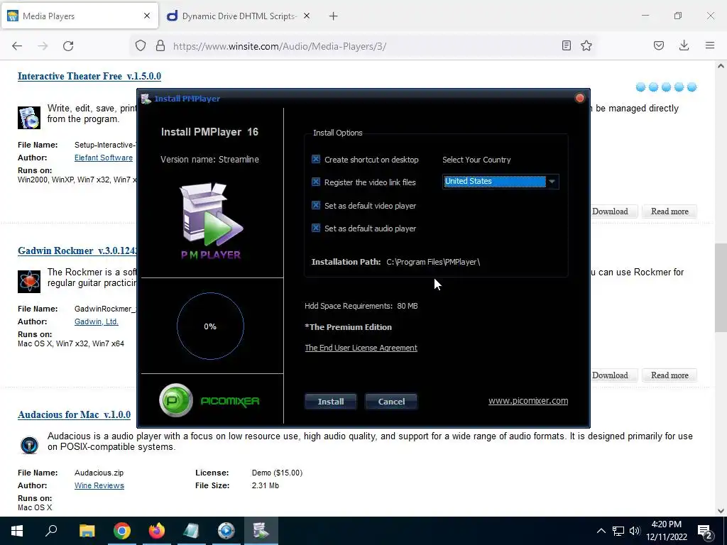Viewport: 727px width, 545px height.
Task: Open the Select Your Country dropdown
Action: tap(501, 181)
